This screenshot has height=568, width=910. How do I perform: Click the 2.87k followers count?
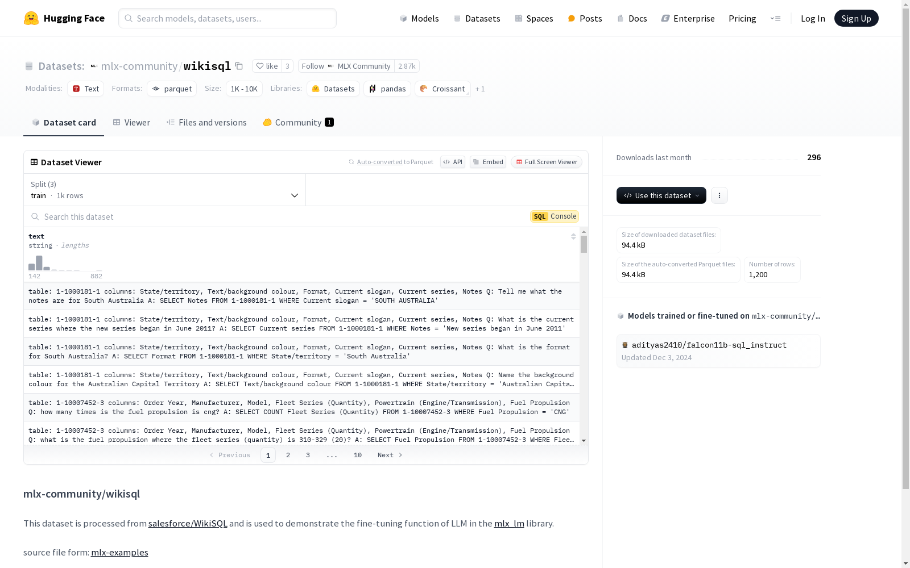(407, 66)
